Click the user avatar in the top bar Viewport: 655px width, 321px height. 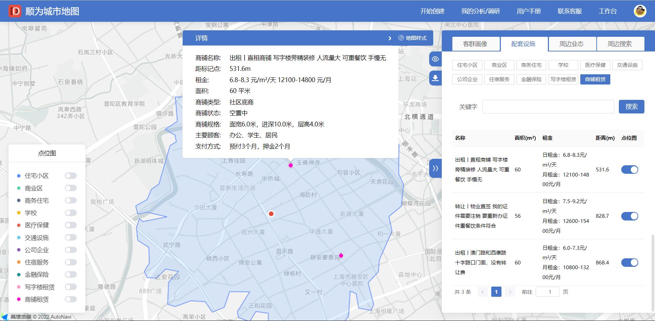[641, 11]
